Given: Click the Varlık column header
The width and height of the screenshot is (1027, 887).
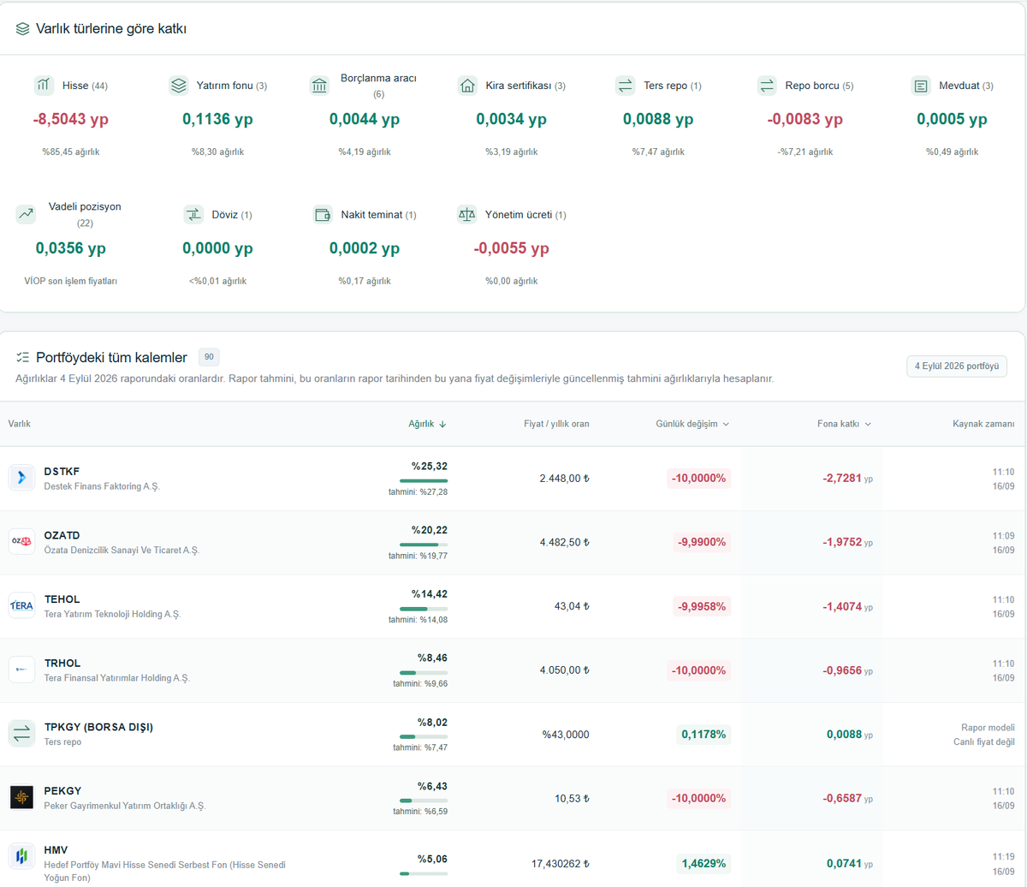Looking at the screenshot, I should click(x=19, y=424).
